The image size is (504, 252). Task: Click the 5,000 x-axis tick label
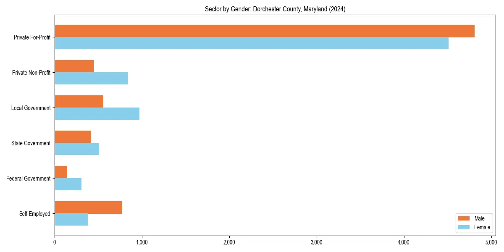click(x=491, y=242)
